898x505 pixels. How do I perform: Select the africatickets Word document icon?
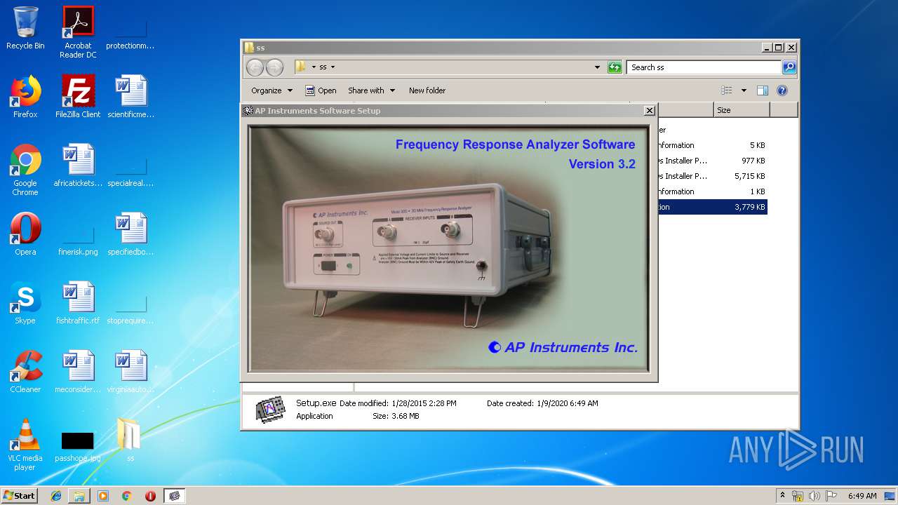tap(78, 166)
